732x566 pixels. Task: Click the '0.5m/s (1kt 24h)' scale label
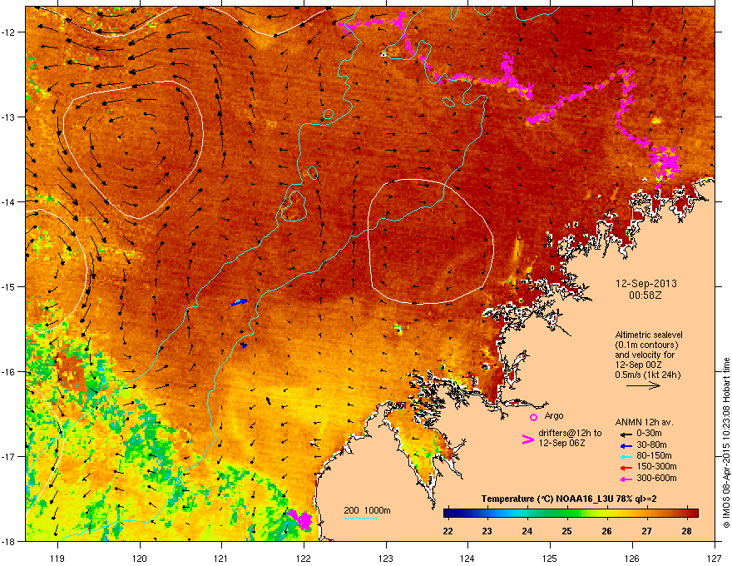pyautogui.click(x=647, y=375)
